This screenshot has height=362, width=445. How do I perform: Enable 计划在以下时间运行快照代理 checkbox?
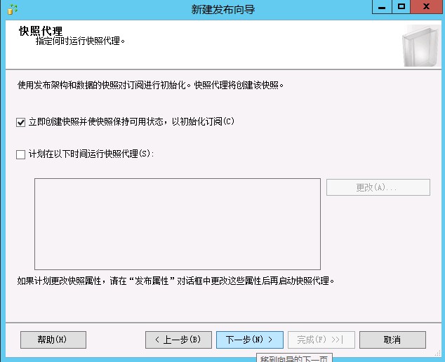pyautogui.click(x=20, y=154)
